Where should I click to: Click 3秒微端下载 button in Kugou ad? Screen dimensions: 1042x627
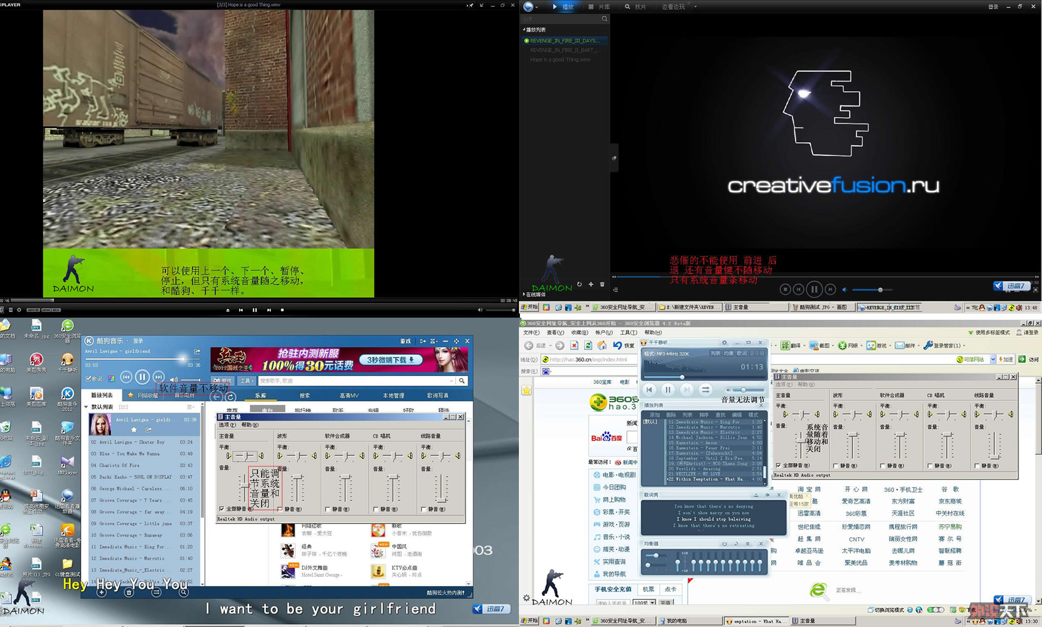pos(391,360)
